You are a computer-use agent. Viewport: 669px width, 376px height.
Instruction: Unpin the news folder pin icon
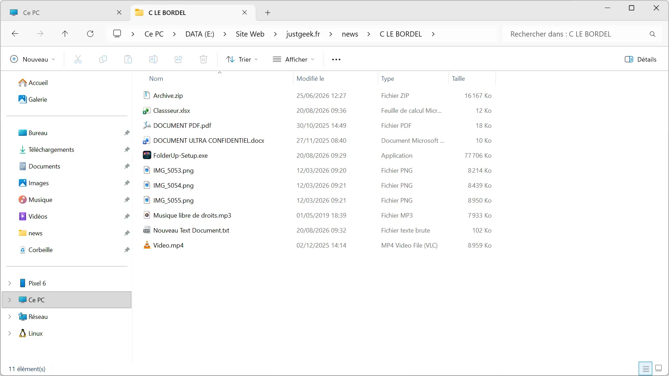pyautogui.click(x=127, y=233)
